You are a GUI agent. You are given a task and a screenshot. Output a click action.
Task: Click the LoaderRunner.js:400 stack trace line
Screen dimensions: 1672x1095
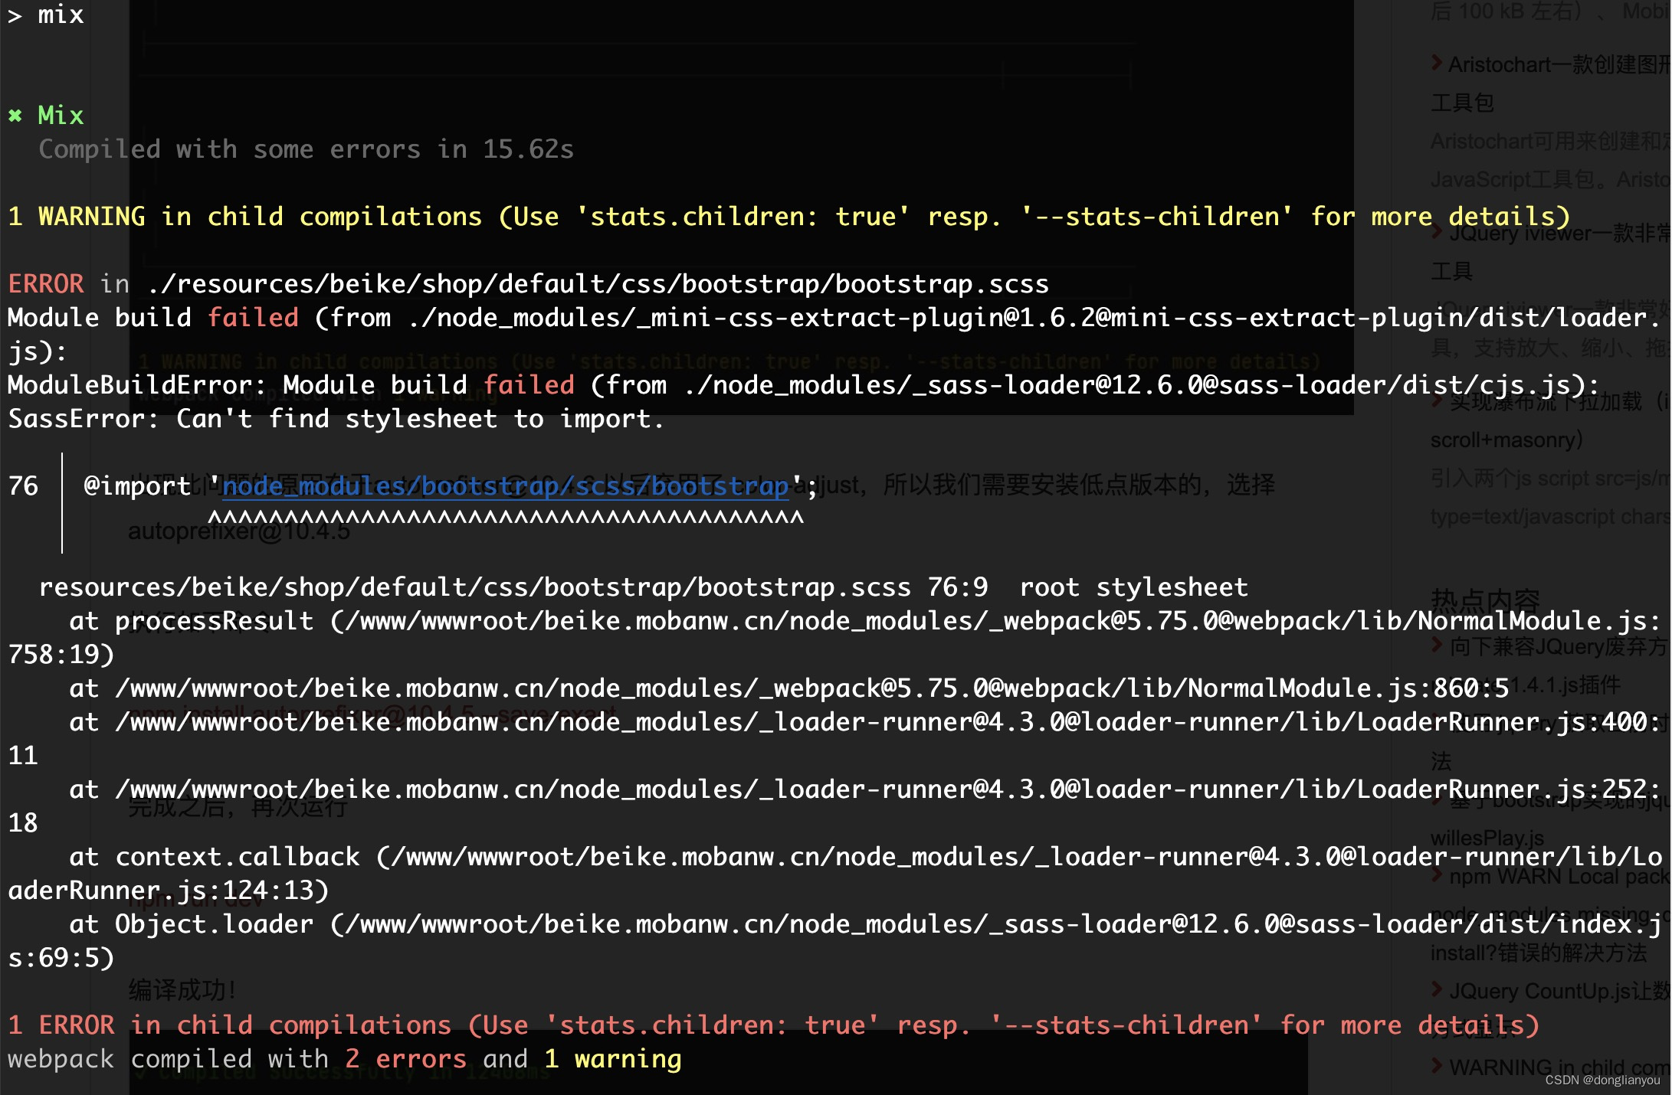coord(835,738)
